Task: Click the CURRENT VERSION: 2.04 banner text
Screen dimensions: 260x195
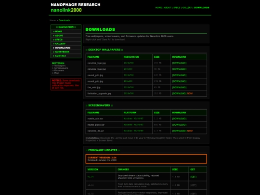Action: point(102,158)
